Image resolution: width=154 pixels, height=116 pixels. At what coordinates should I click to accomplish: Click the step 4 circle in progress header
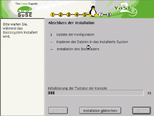[77, 15]
